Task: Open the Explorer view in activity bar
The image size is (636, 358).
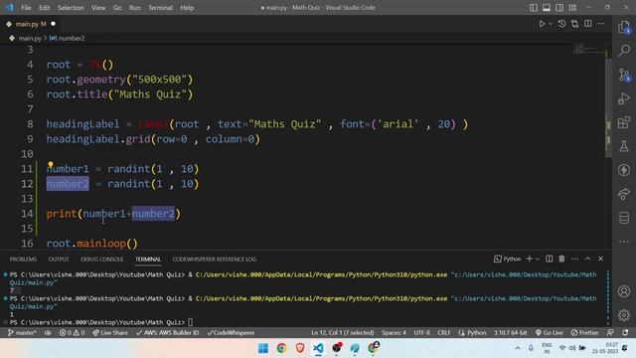Action: click(624, 27)
